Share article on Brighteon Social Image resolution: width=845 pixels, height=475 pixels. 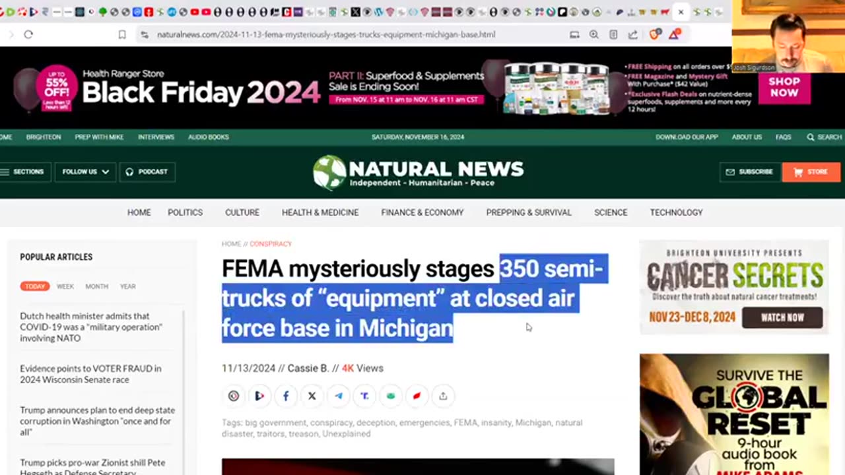point(259,396)
